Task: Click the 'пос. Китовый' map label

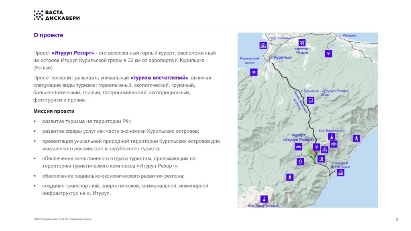Action: pos(281,38)
